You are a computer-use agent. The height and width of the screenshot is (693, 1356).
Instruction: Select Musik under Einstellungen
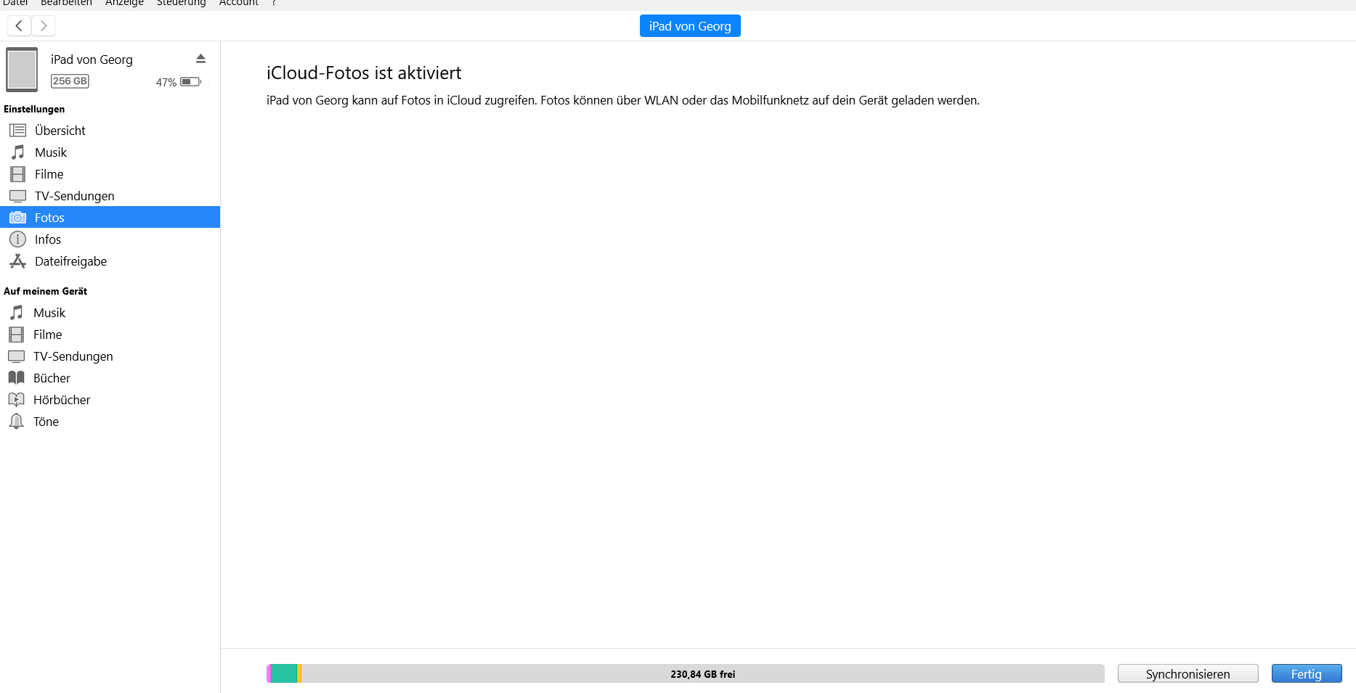(x=110, y=152)
